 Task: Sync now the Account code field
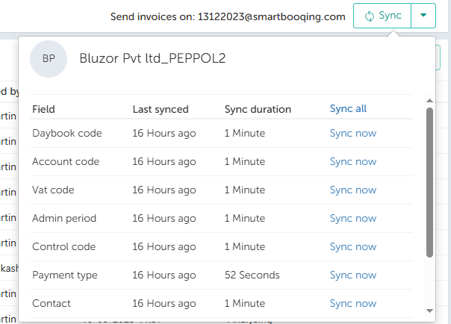352,162
